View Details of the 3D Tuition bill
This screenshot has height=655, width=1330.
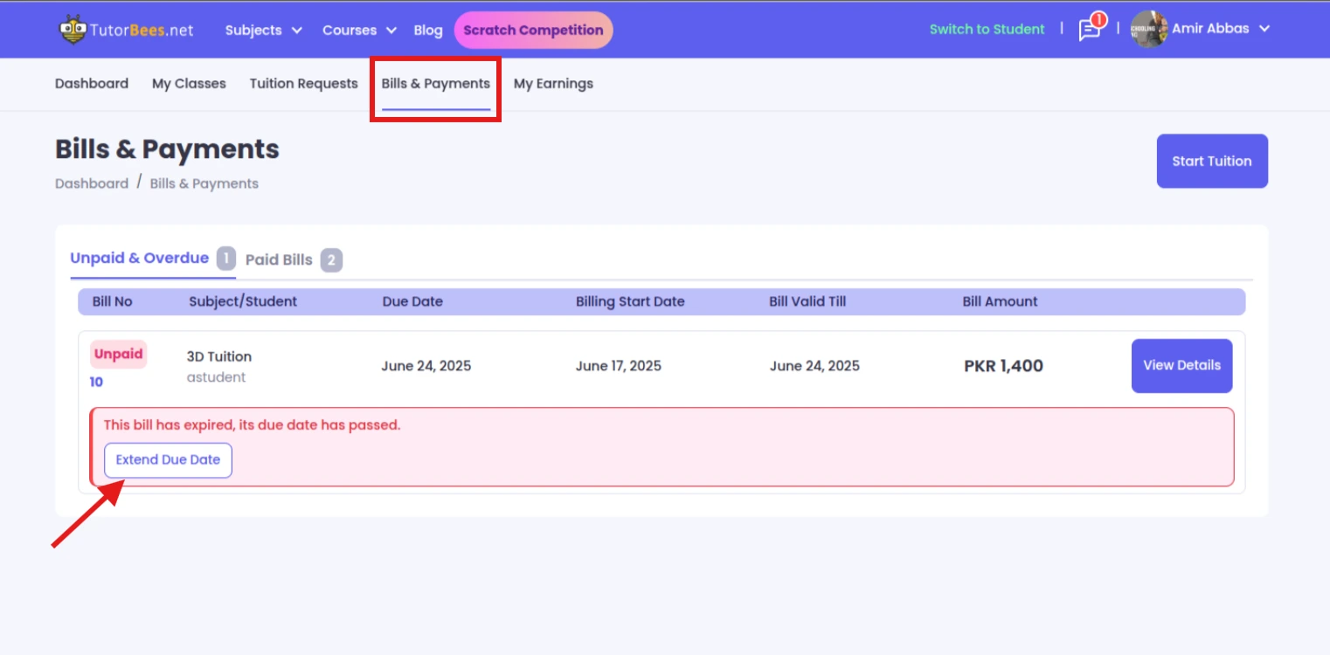click(1181, 365)
